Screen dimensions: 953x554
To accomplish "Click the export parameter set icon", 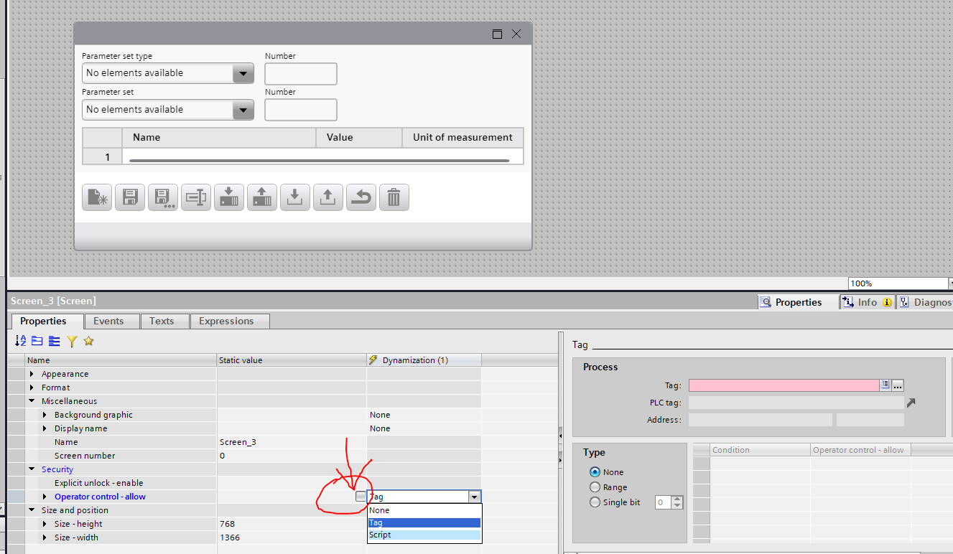I will (327, 197).
